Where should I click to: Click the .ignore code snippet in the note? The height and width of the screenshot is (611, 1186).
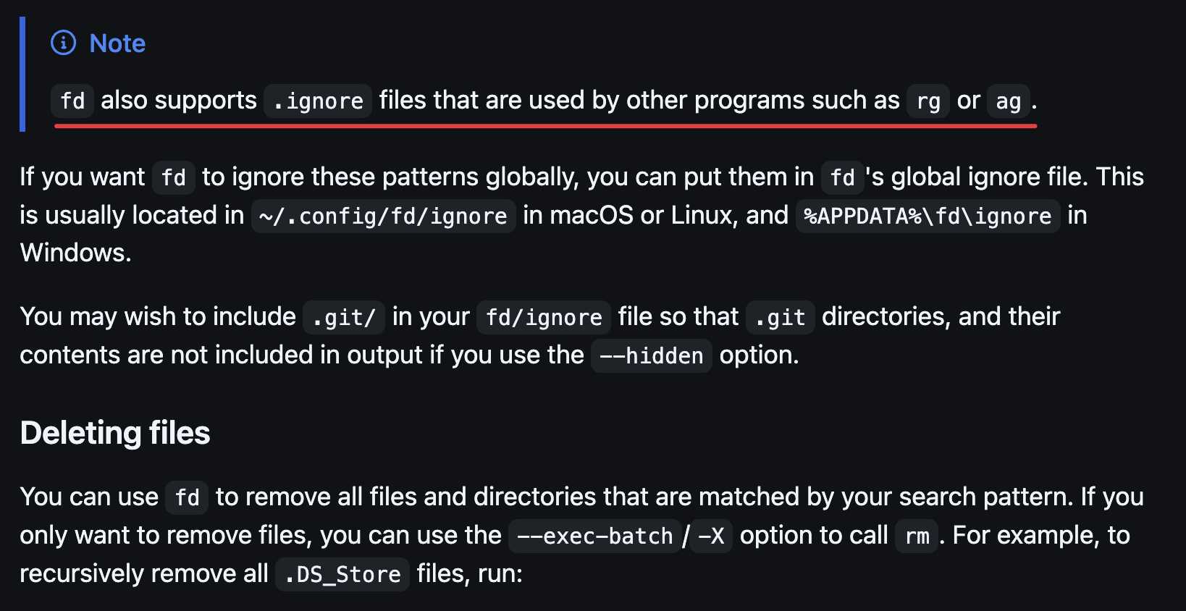(318, 101)
